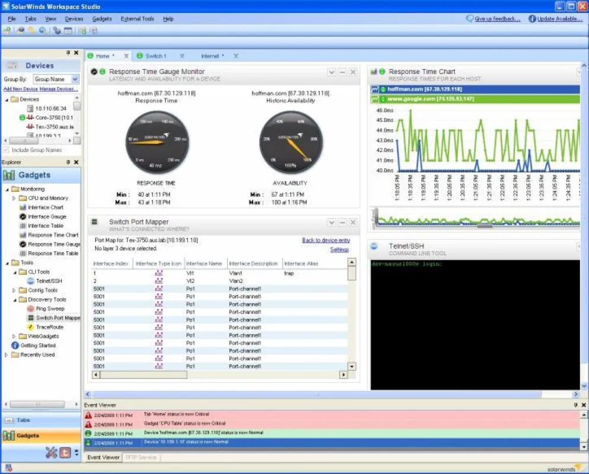The height and width of the screenshot is (474, 589).
Task: Click the gauge icon beside Response Time Gauge Monitor
Action: click(94, 71)
